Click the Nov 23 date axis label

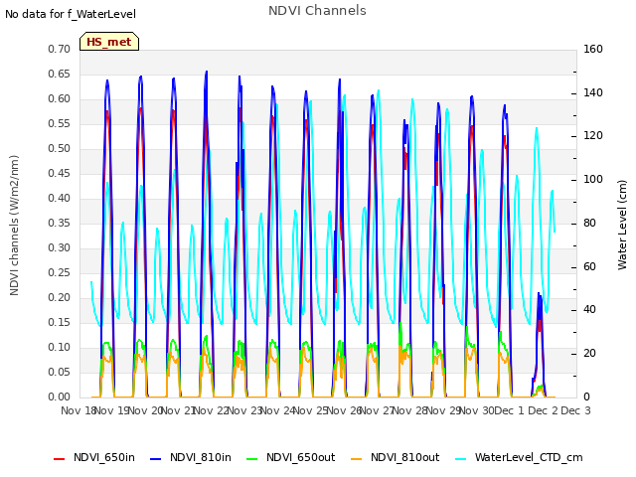[x=244, y=410]
